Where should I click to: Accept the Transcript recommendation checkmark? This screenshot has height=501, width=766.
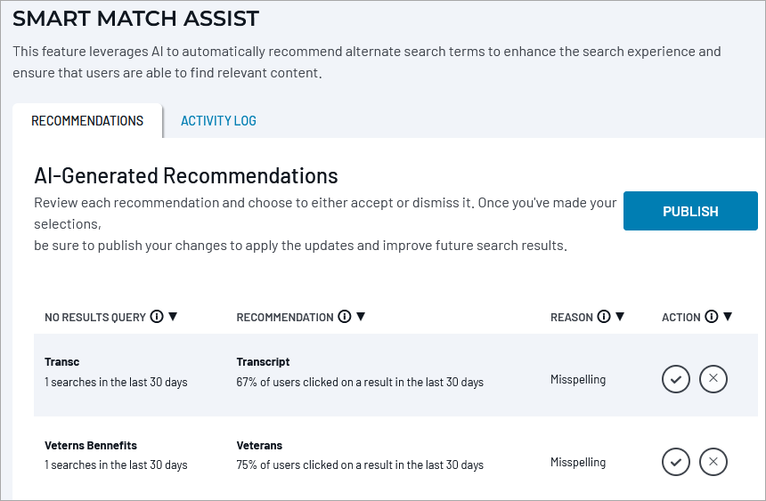point(676,379)
